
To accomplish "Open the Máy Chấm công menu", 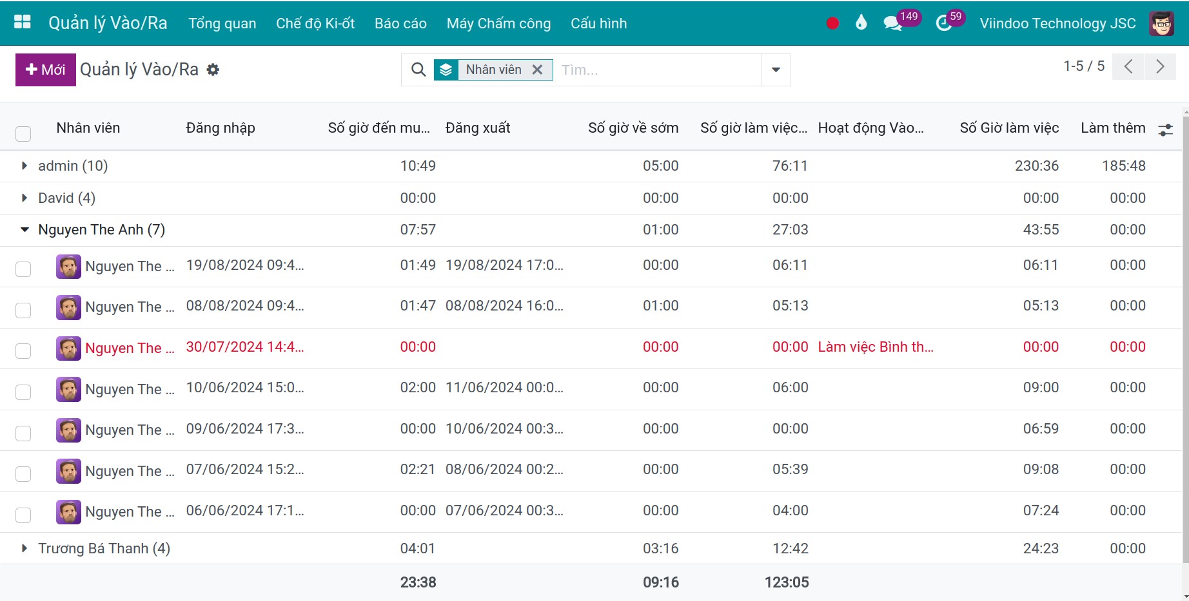I will (498, 23).
